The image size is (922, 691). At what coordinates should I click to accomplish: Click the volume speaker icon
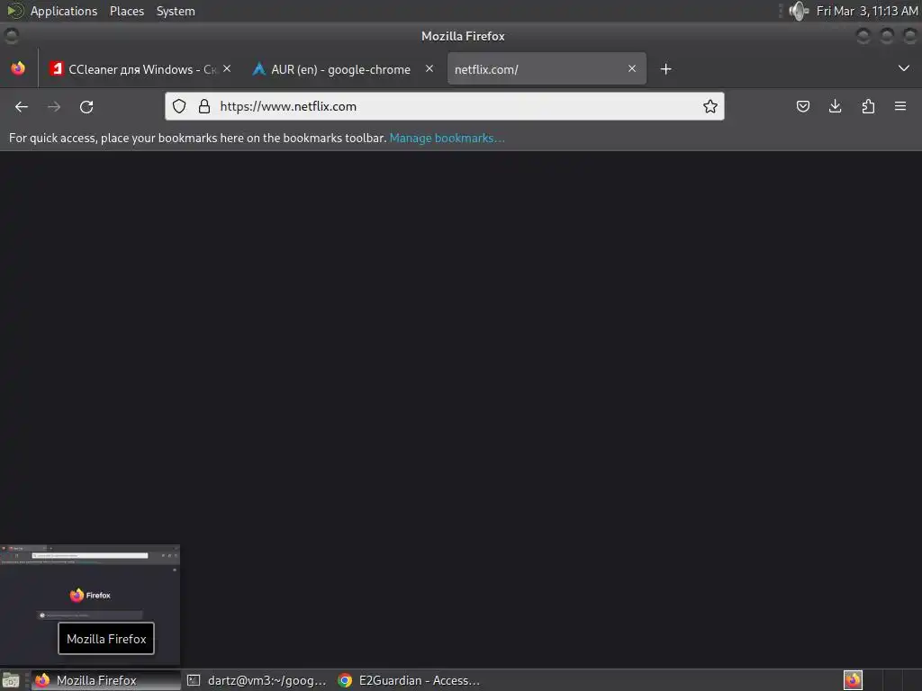point(800,11)
